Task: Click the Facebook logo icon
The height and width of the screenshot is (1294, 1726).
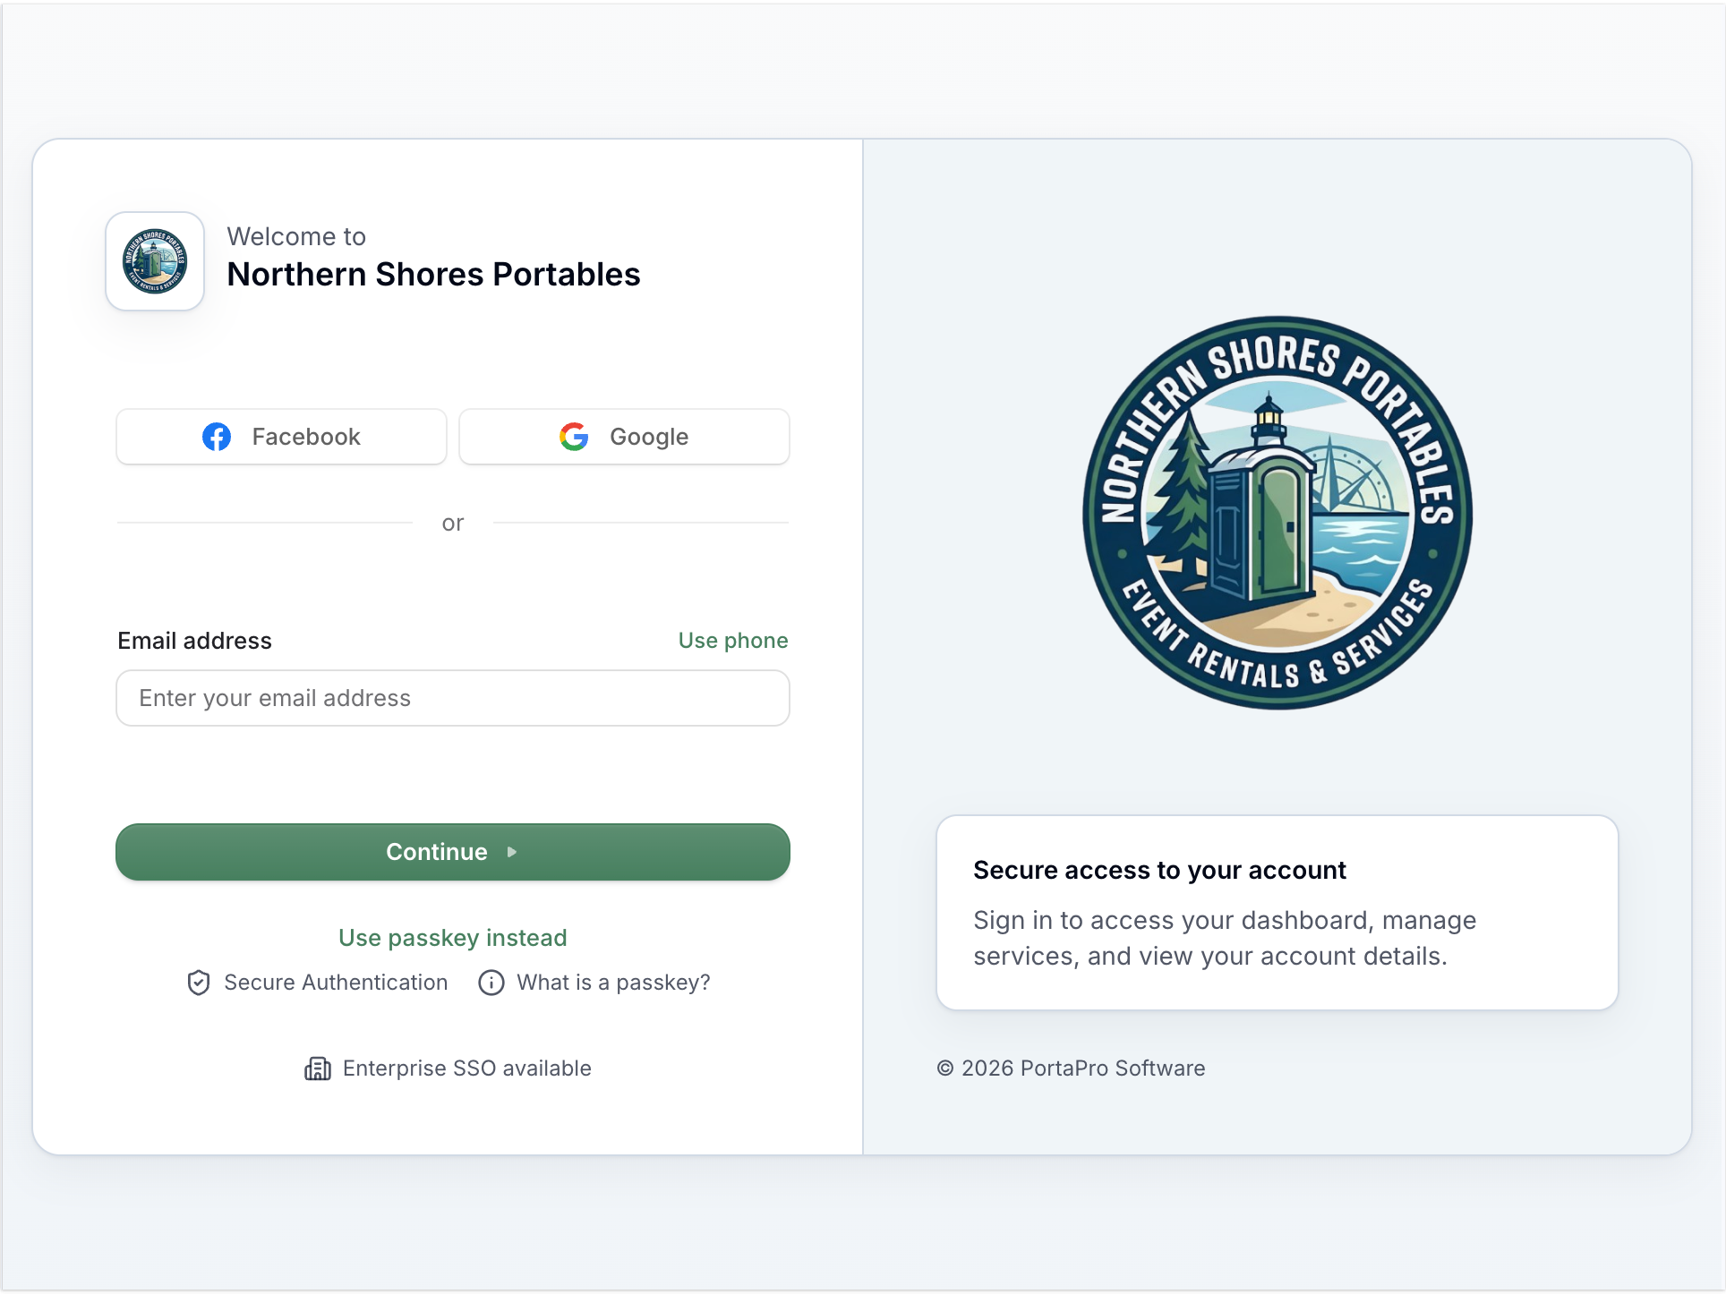Action: click(x=217, y=437)
